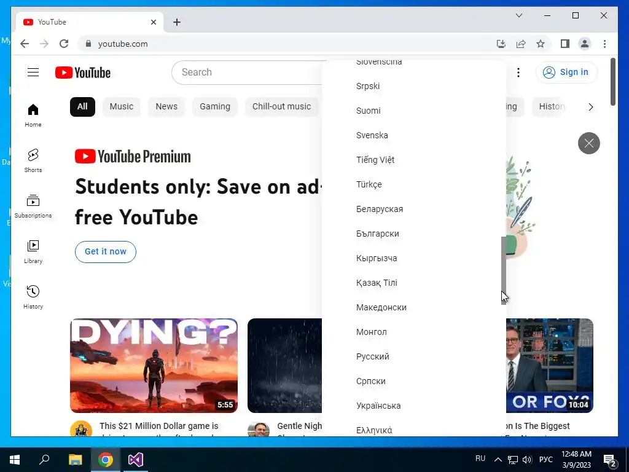This screenshot has width=629, height=472.
Task: Reload the page
Action: click(64, 44)
